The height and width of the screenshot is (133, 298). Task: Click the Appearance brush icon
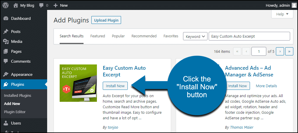(6, 74)
